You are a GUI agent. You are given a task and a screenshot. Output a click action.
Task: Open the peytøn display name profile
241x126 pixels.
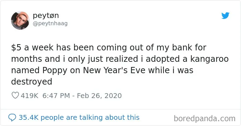[46, 16]
